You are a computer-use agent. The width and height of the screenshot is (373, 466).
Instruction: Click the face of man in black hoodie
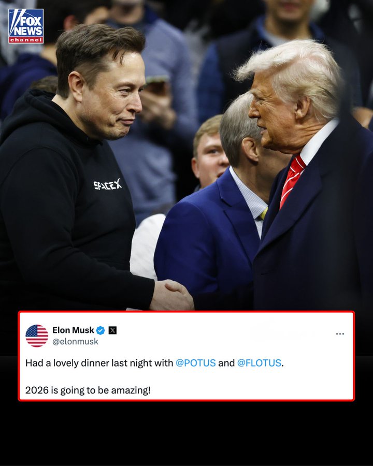[x=114, y=95]
